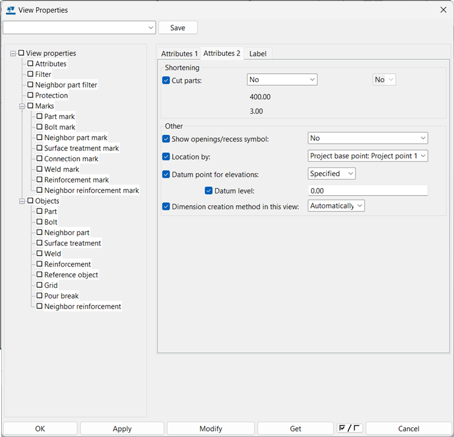Switch to the Attributes 1 tab
This screenshot has width=454, height=437.
pos(179,54)
